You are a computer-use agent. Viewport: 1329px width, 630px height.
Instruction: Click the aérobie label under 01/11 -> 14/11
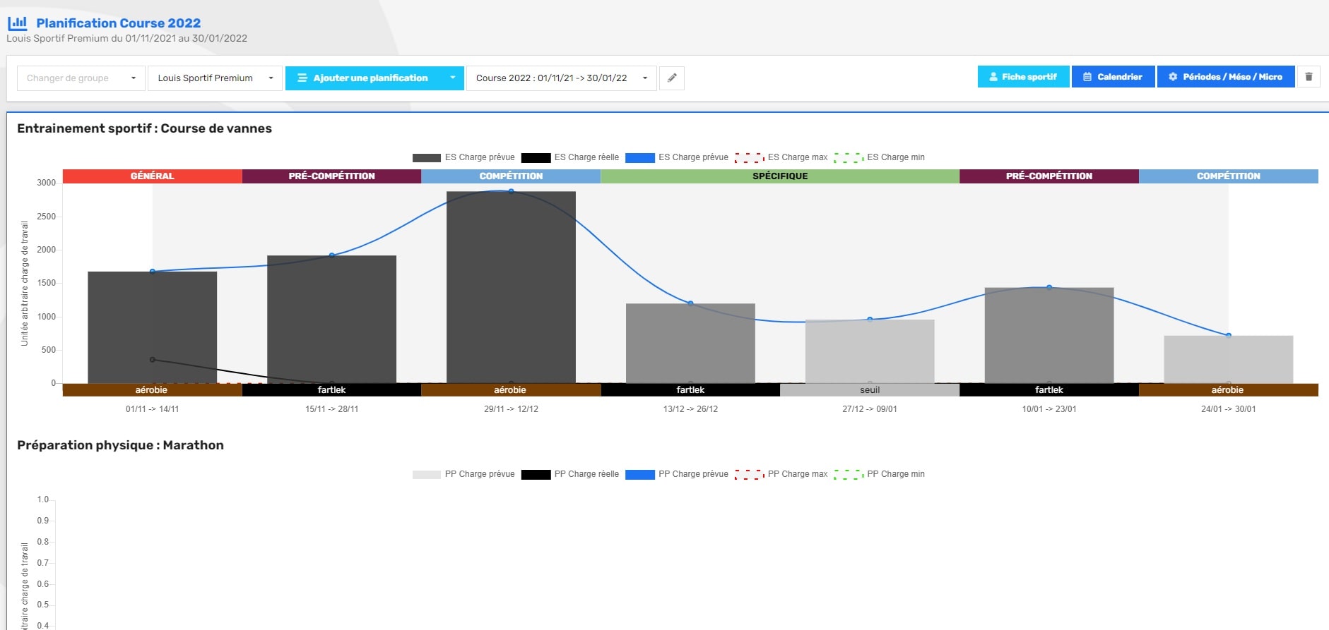[152, 390]
